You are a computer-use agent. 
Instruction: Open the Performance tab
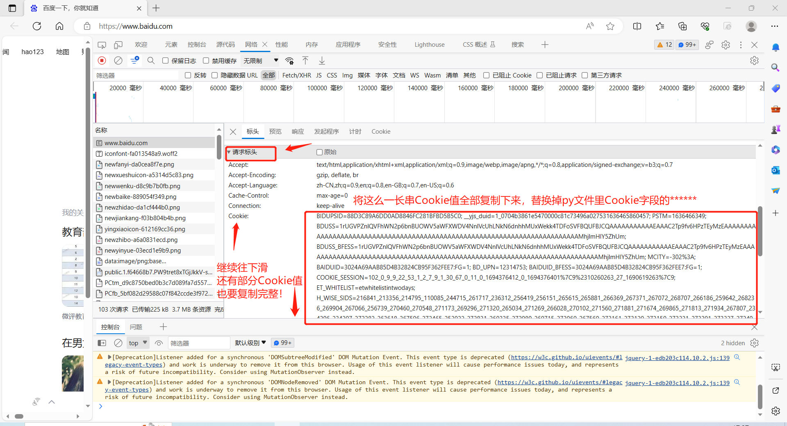(x=282, y=45)
